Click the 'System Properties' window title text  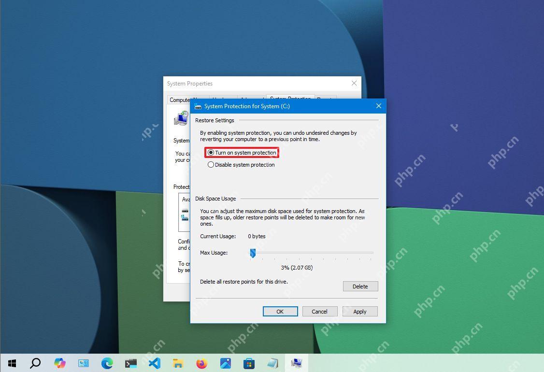pos(190,84)
